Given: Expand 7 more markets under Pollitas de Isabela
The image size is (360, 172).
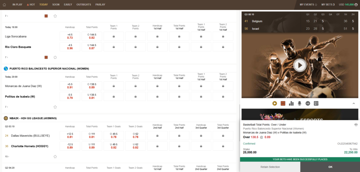Looking at the screenshot, I should click(6, 107).
